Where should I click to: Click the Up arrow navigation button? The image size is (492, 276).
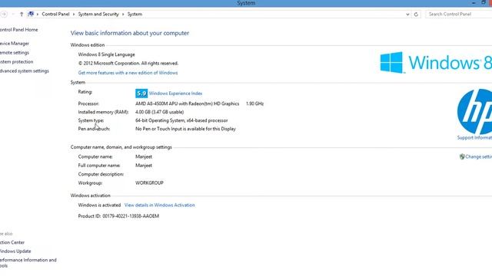[x=22, y=14]
